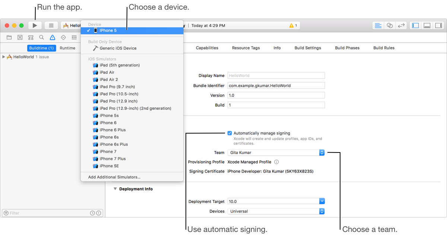447x236 pixels.
Task: Open the Resource Tags tab
Action: (x=246, y=48)
